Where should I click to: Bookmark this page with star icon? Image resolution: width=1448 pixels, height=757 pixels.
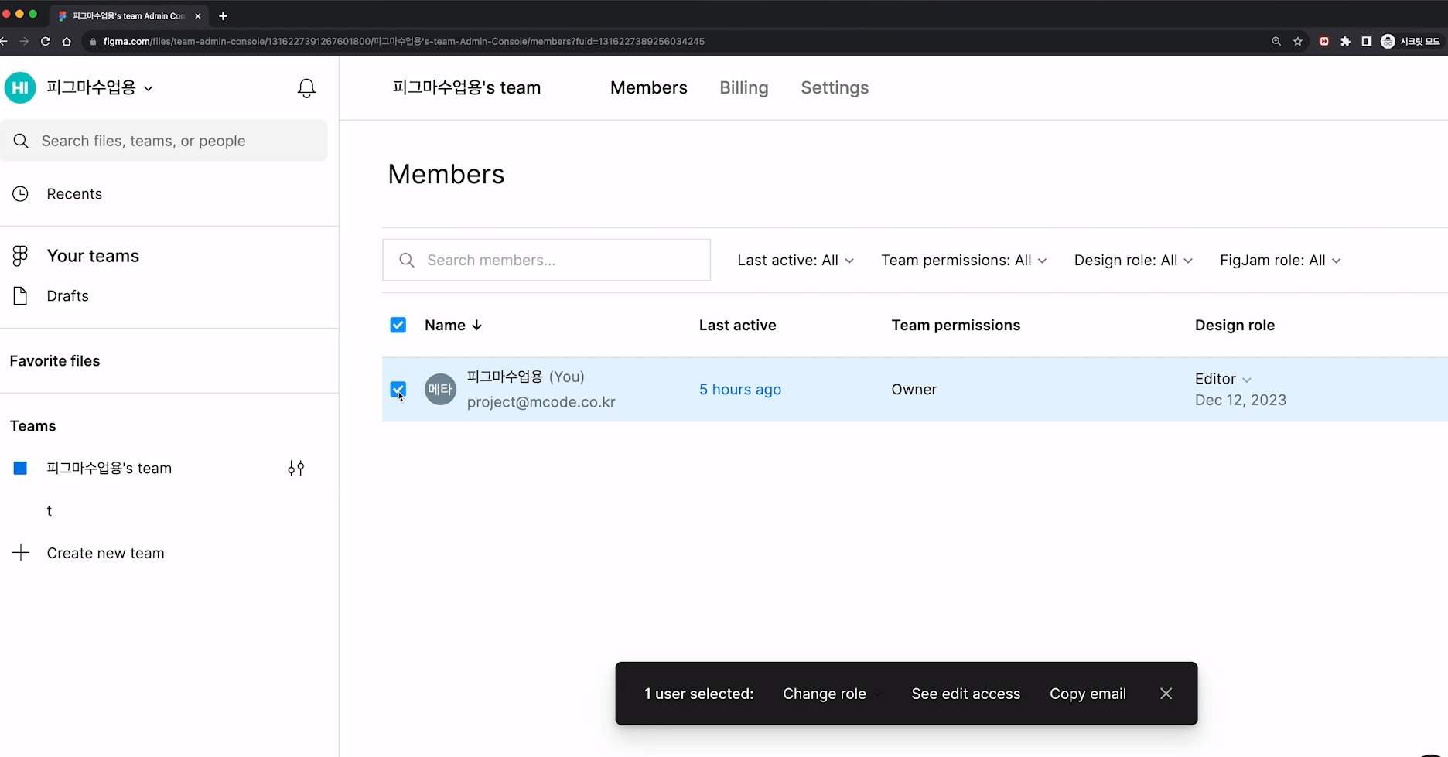[1298, 42]
